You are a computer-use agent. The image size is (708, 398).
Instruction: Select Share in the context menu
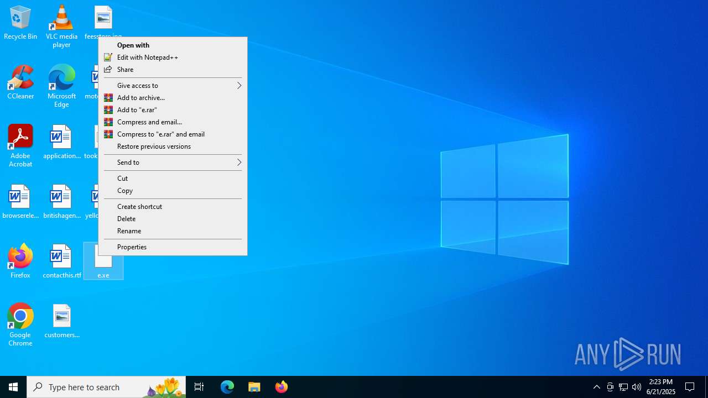pos(173,70)
